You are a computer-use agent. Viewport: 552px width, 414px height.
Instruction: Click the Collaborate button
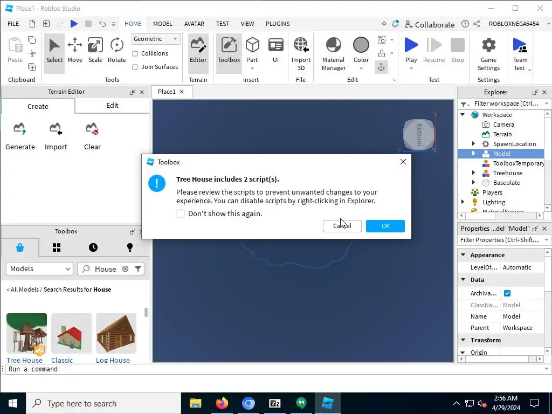[430, 25]
